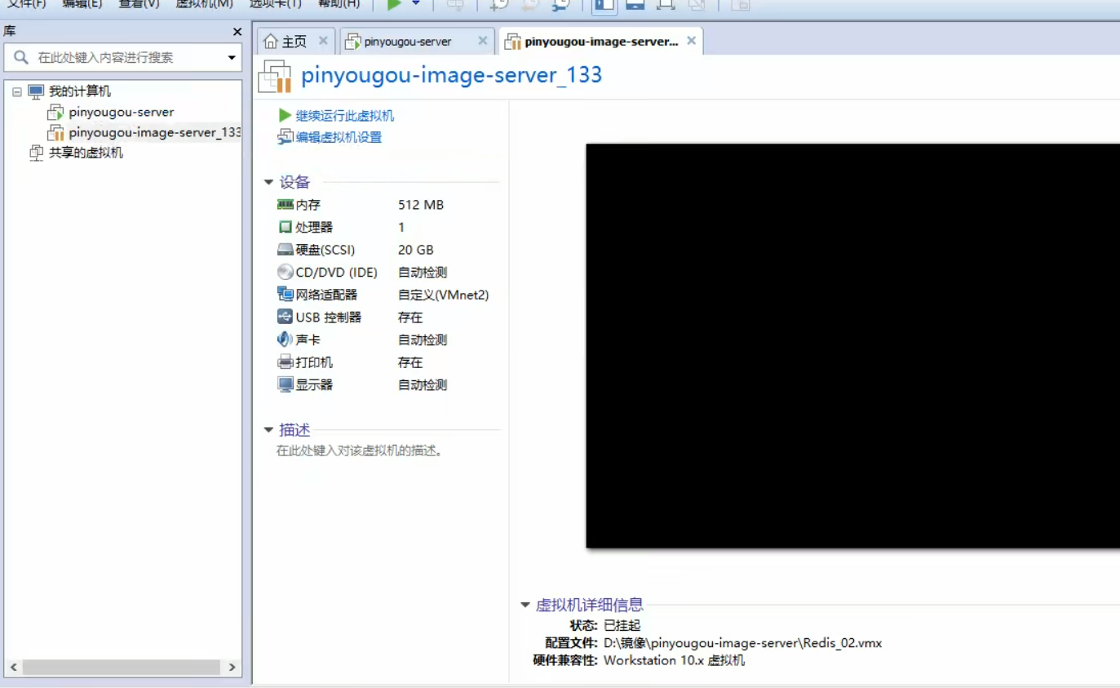The height and width of the screenshot is (688, 1120).
Task: Close the pinyougou-server tab
Action: (483, 41)
